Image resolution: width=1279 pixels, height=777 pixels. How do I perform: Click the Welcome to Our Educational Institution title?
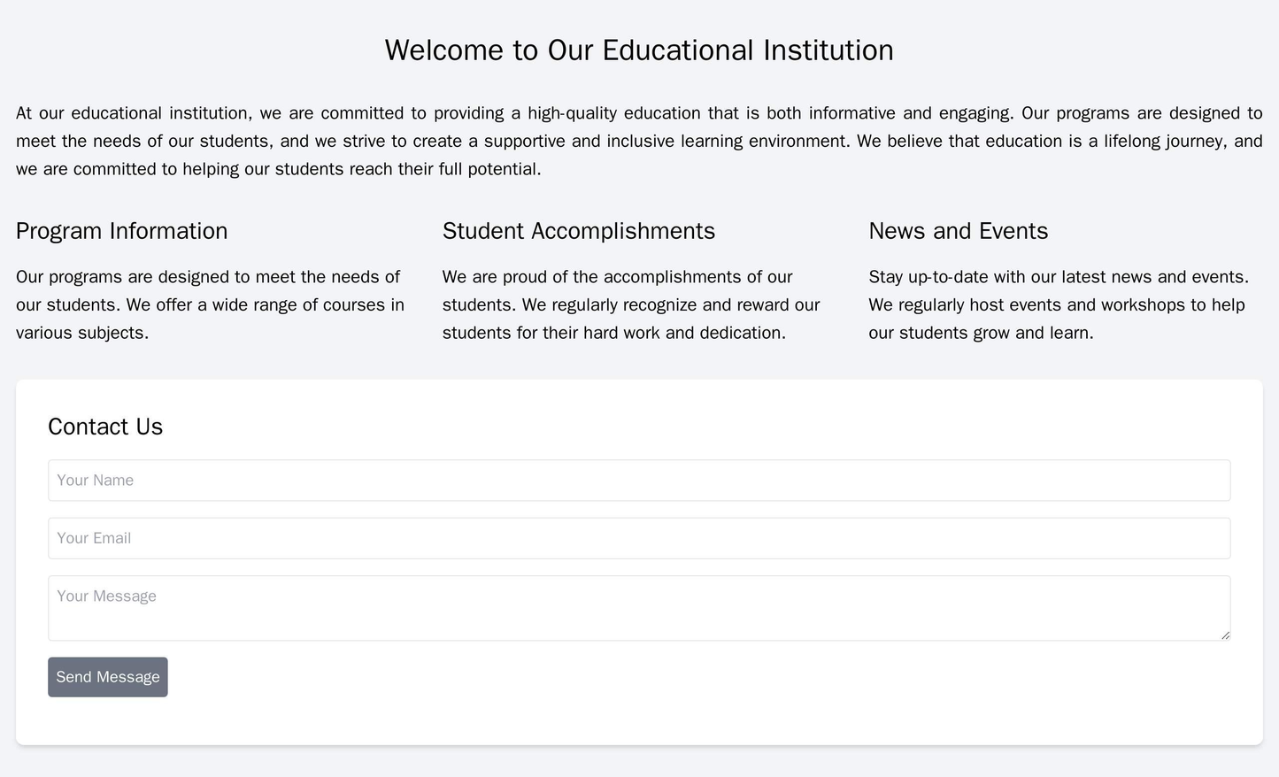(x=639, y=51)
